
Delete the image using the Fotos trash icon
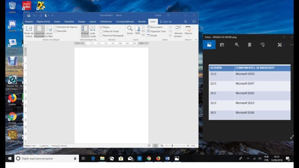point(250,45)
